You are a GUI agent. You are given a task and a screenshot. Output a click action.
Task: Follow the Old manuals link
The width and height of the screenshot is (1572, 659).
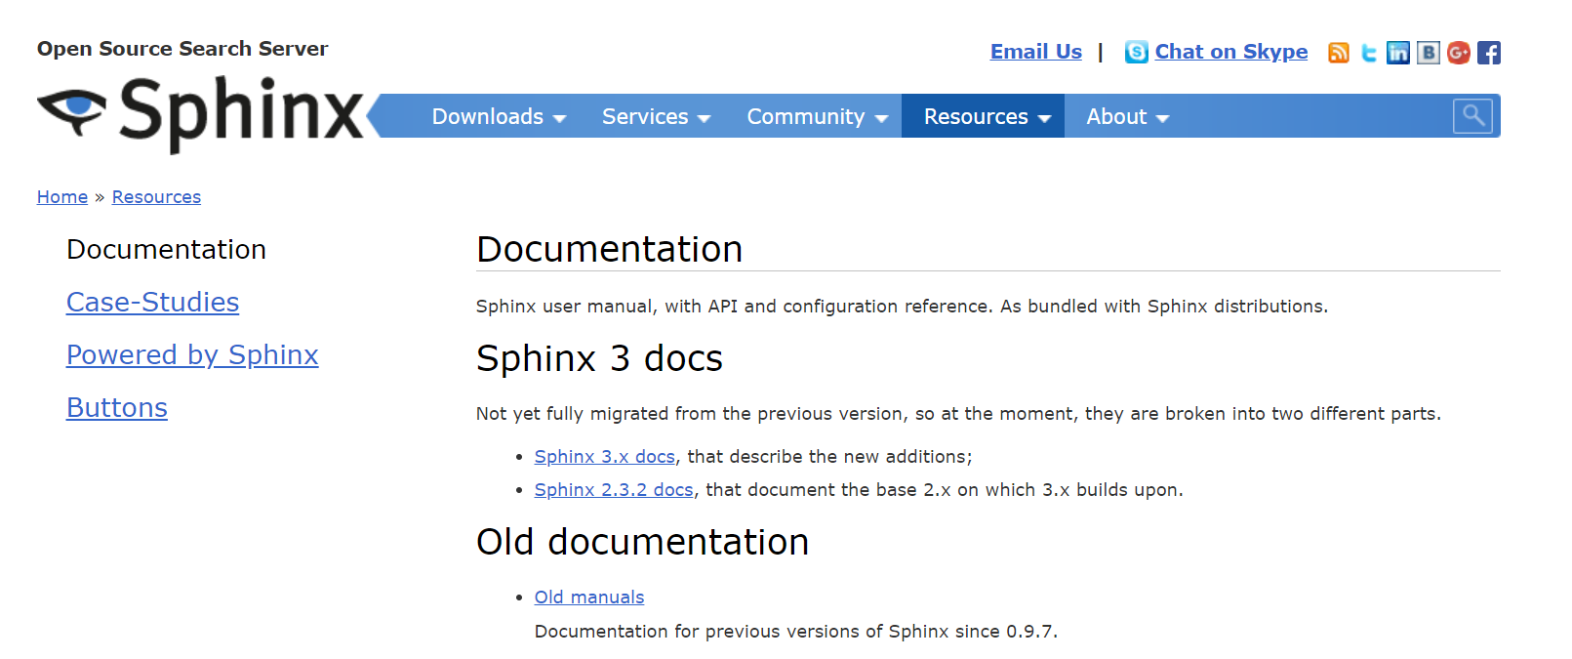[x=588, y=597]
